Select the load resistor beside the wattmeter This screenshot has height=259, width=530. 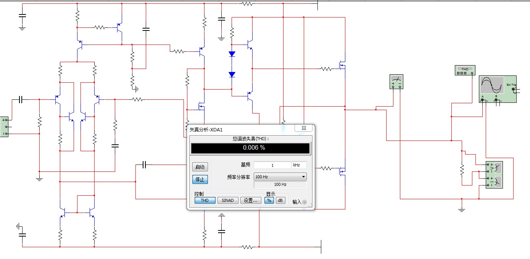click(462, 169)
